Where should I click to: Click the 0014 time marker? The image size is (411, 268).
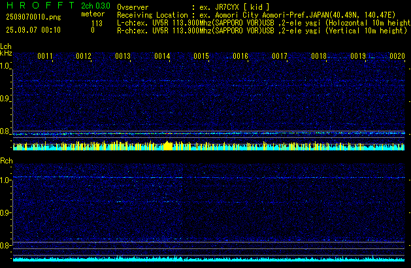(x=162, y=56)
